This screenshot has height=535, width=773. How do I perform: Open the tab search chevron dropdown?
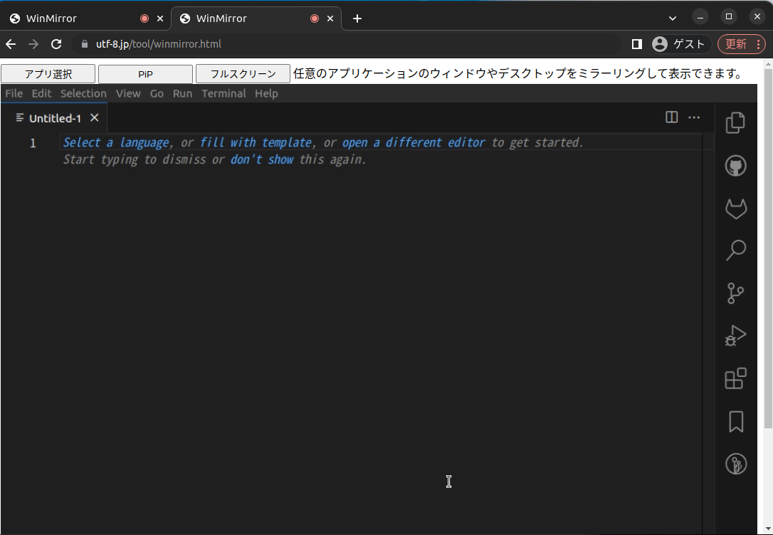(x=673, y=18)
